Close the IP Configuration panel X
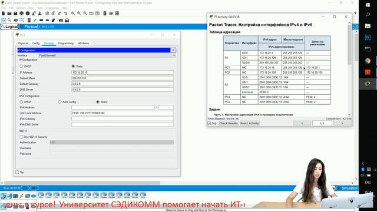This screenshot has width=377, height=212. pos(173,50)
